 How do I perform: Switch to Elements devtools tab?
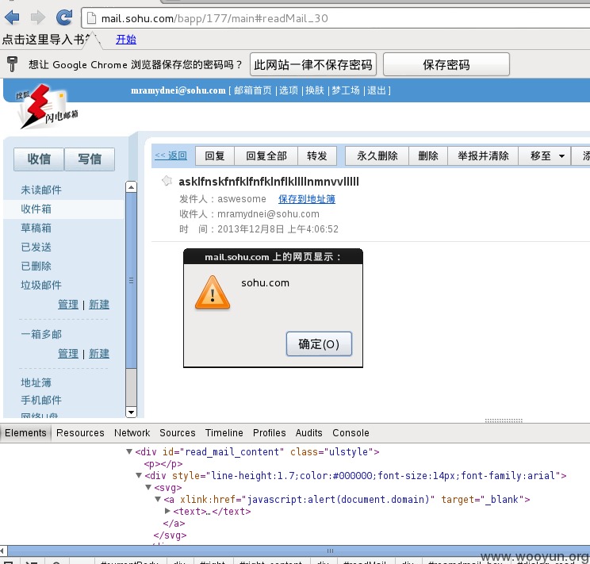coord(25,433)
